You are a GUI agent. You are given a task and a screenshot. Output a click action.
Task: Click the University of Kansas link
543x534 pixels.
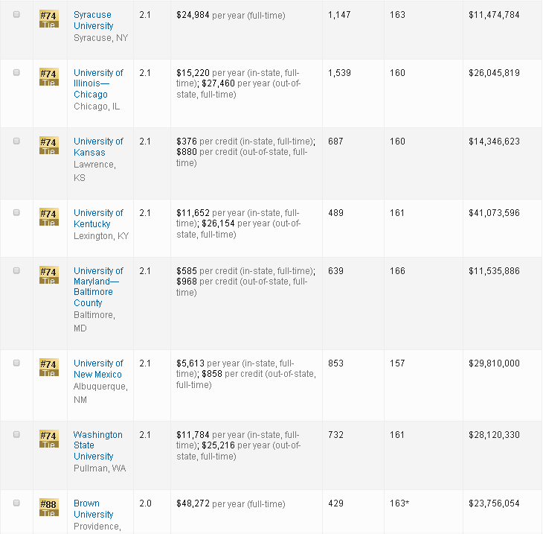click(98, 147)
